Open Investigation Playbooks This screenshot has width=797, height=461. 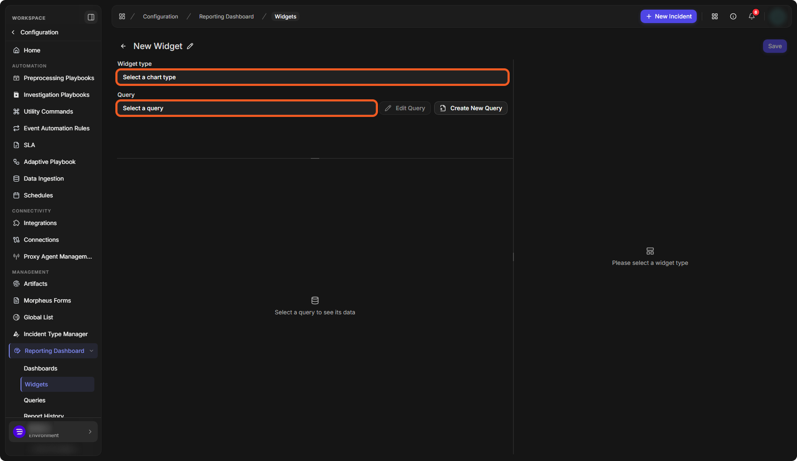pos(53,95)
